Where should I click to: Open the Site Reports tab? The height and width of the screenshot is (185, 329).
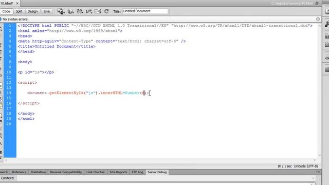(x=118, y=172)
